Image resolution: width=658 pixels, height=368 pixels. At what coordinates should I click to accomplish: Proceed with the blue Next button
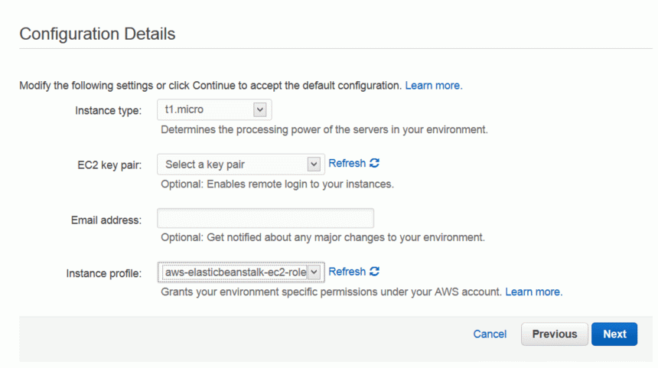click(x=614, y=334)
